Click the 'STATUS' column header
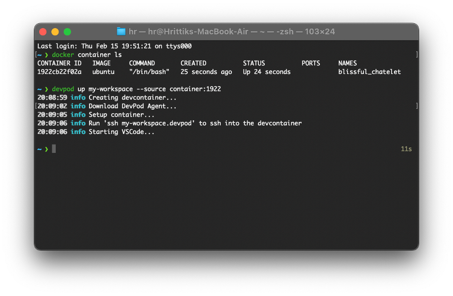 coord(254,63)
